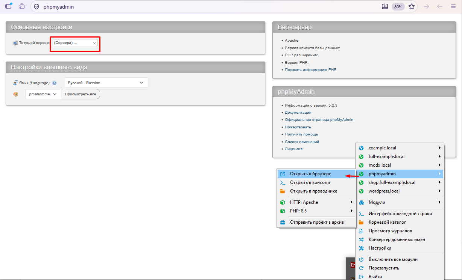Screen dimensions: 462x280
Task: Choose Отправить проект в архив
Action: tap(316, 222)
